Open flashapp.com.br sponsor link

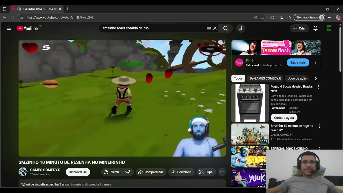(x=273, y=65)
